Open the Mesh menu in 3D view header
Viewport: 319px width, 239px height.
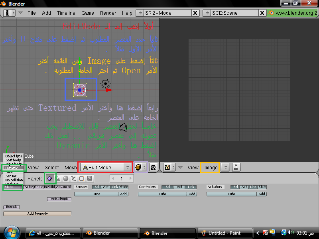(x=71, y=167)
